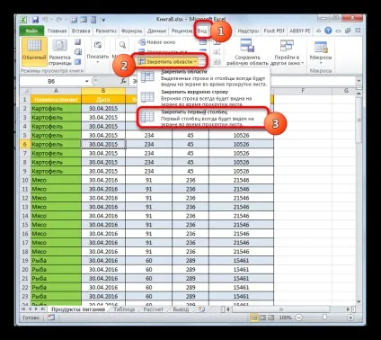Screen dimensions: 381x340
Task: Select column A header
Action: click(56, 91)
